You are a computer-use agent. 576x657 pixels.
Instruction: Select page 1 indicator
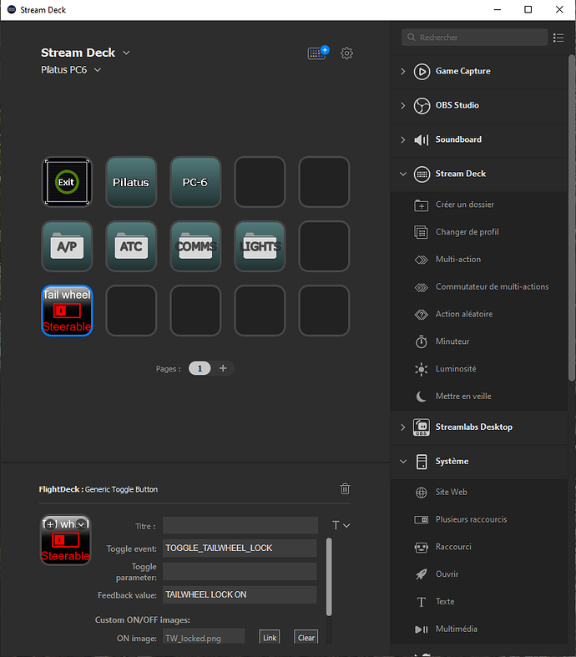coord(200,368)
